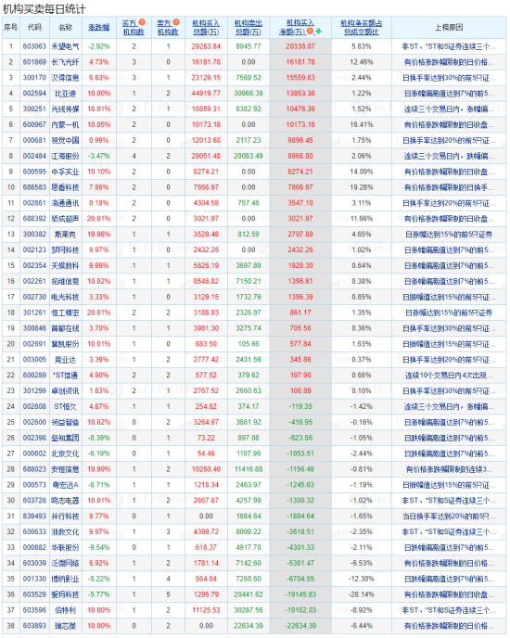Open stock code 603529
The width and height of the screenshot is (510, 638).
[x=34, y=594]
